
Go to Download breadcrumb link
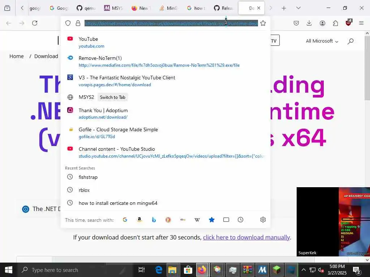point(46,56)
